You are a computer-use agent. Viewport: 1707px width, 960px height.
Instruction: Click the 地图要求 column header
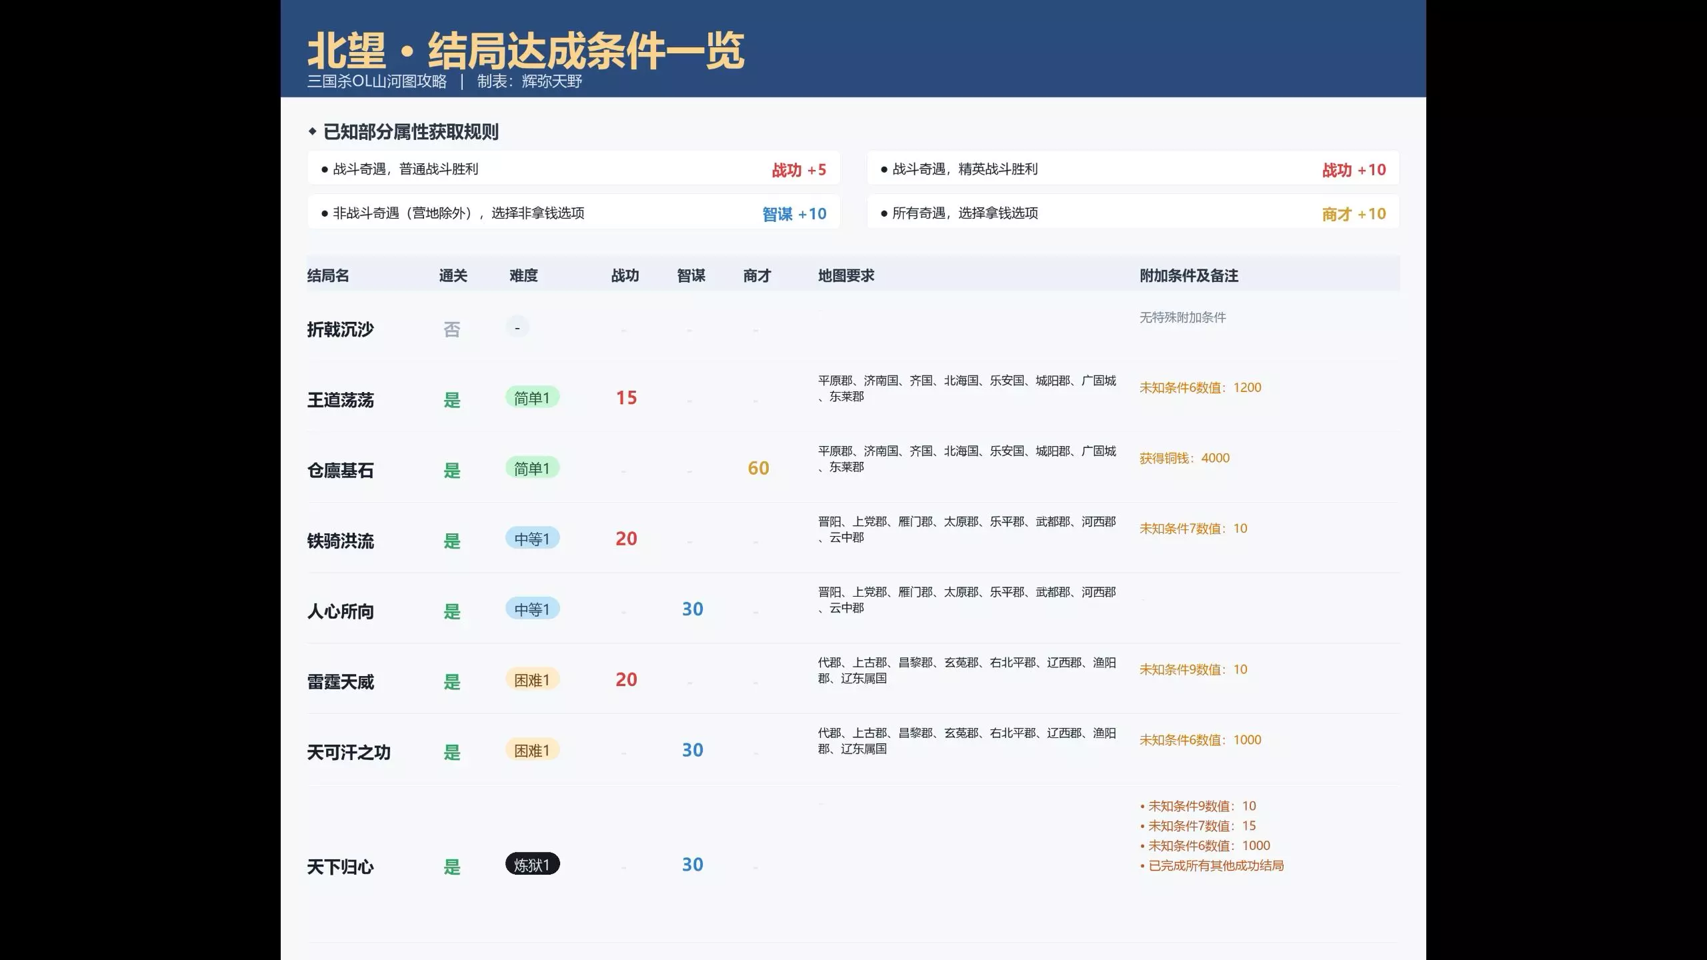click(x=845, y=275)
